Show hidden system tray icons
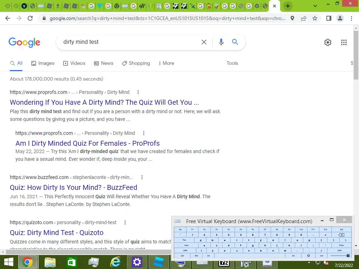 click(309, 262)
